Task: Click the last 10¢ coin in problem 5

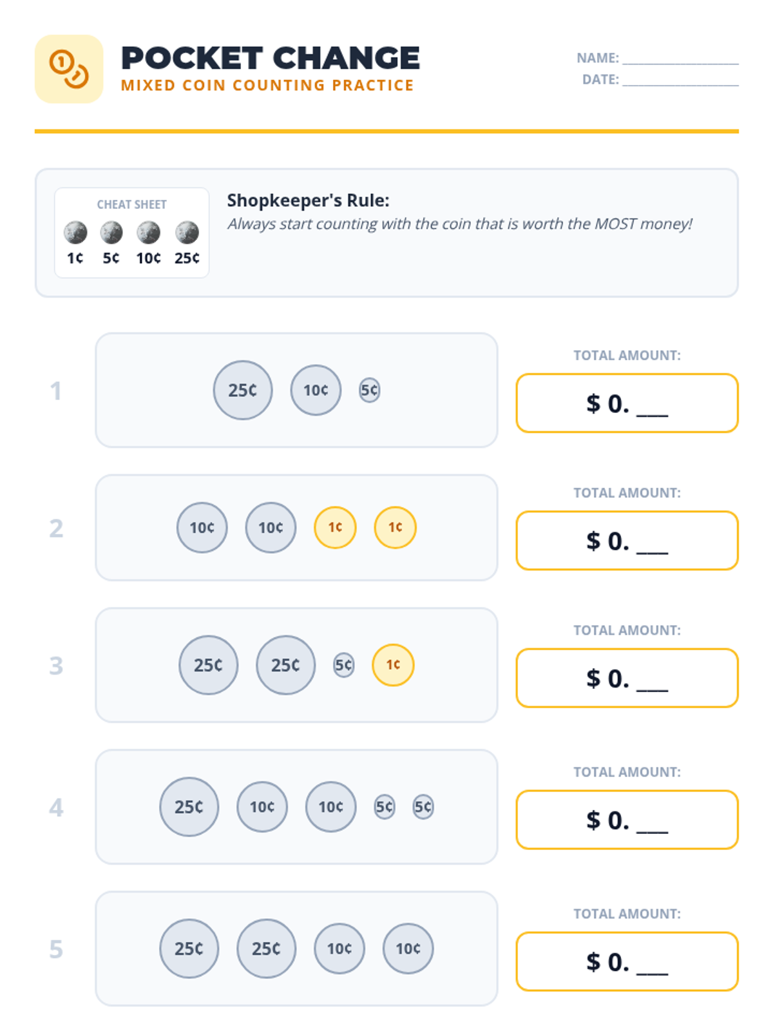Action: point(408,948)
